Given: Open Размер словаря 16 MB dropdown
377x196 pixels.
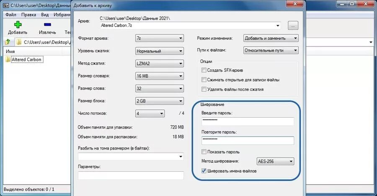Looking at the screenshot, I should 160,76.
